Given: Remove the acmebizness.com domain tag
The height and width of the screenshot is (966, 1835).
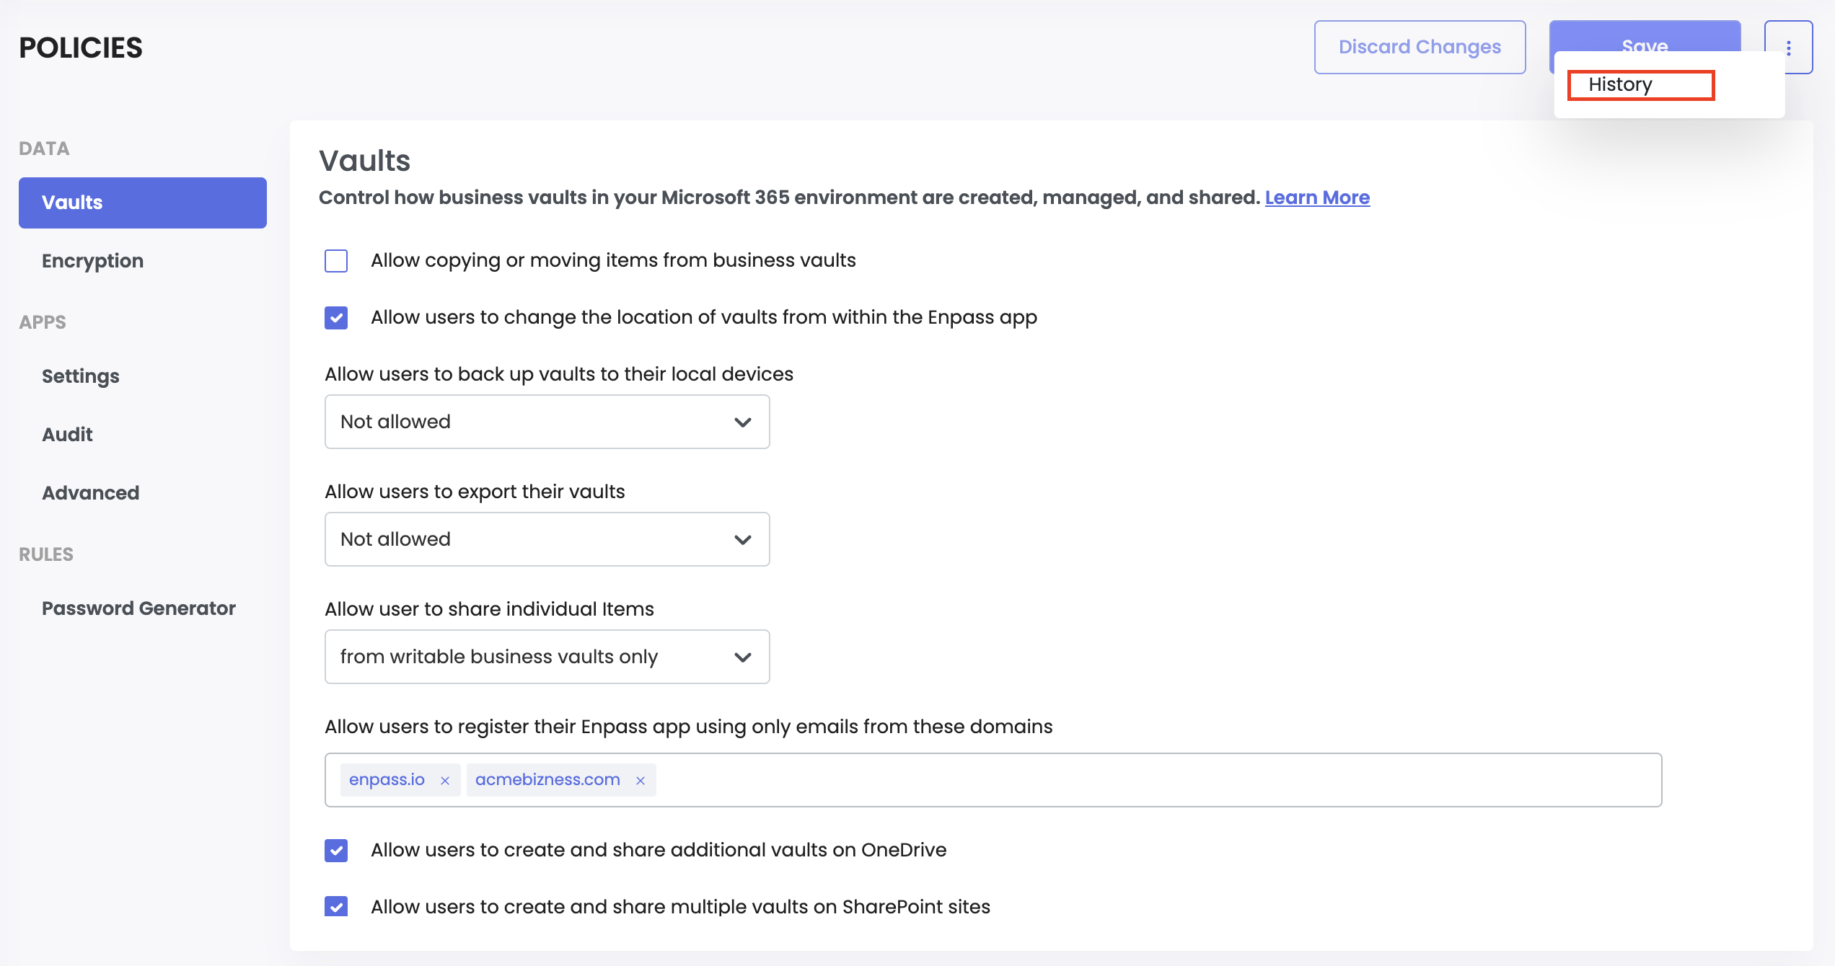Looking at the screenshot, I should point(640,781).
